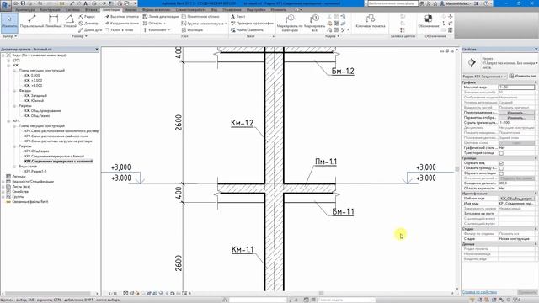Open ЮК.Западный view in project browser
539x303 pixels.
tap(35, 95)
